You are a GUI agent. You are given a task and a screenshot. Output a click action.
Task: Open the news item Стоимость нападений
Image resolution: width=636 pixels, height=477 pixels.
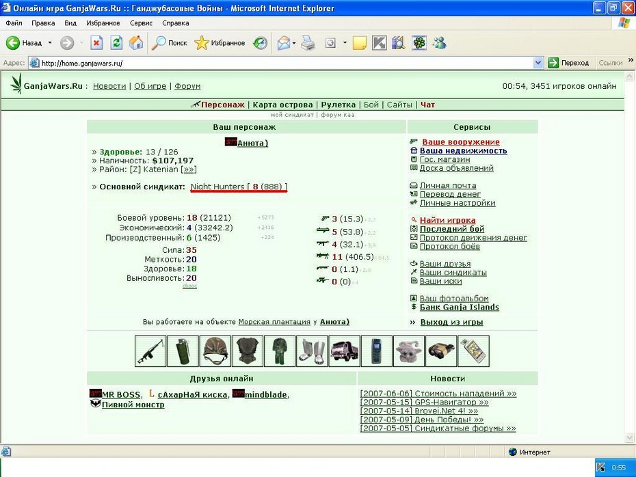coord(438,393)
